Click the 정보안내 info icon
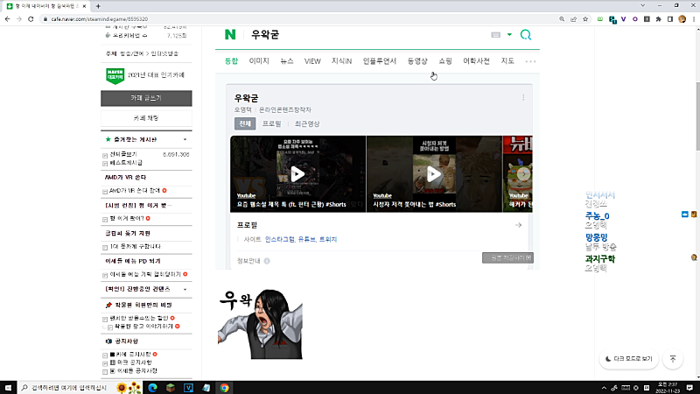This screenshot has width=700, height=394. click(x=267, y=261)
